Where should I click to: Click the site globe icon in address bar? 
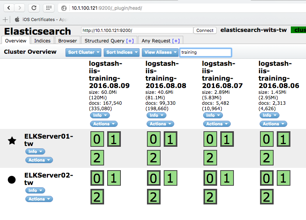tap(64, 8)
